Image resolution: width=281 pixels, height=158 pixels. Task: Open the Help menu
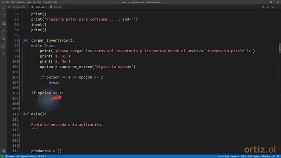55,2
